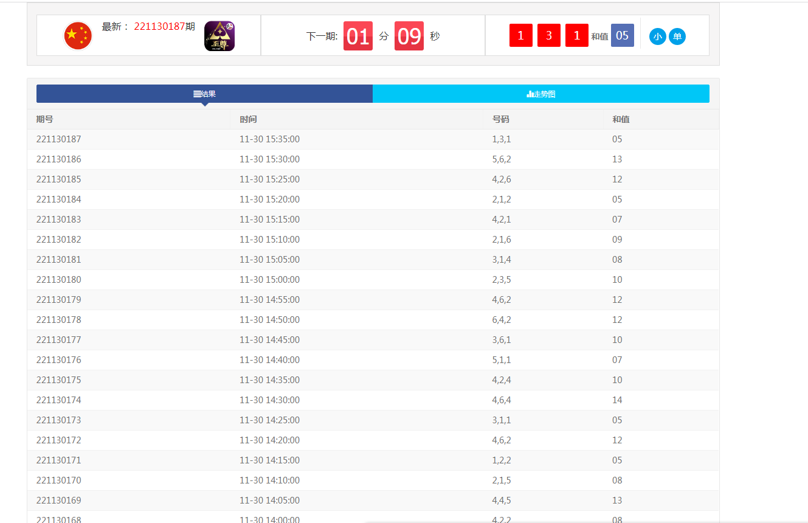
Task: Click the red number 3 result box
Action: click(x=548, y=35)
